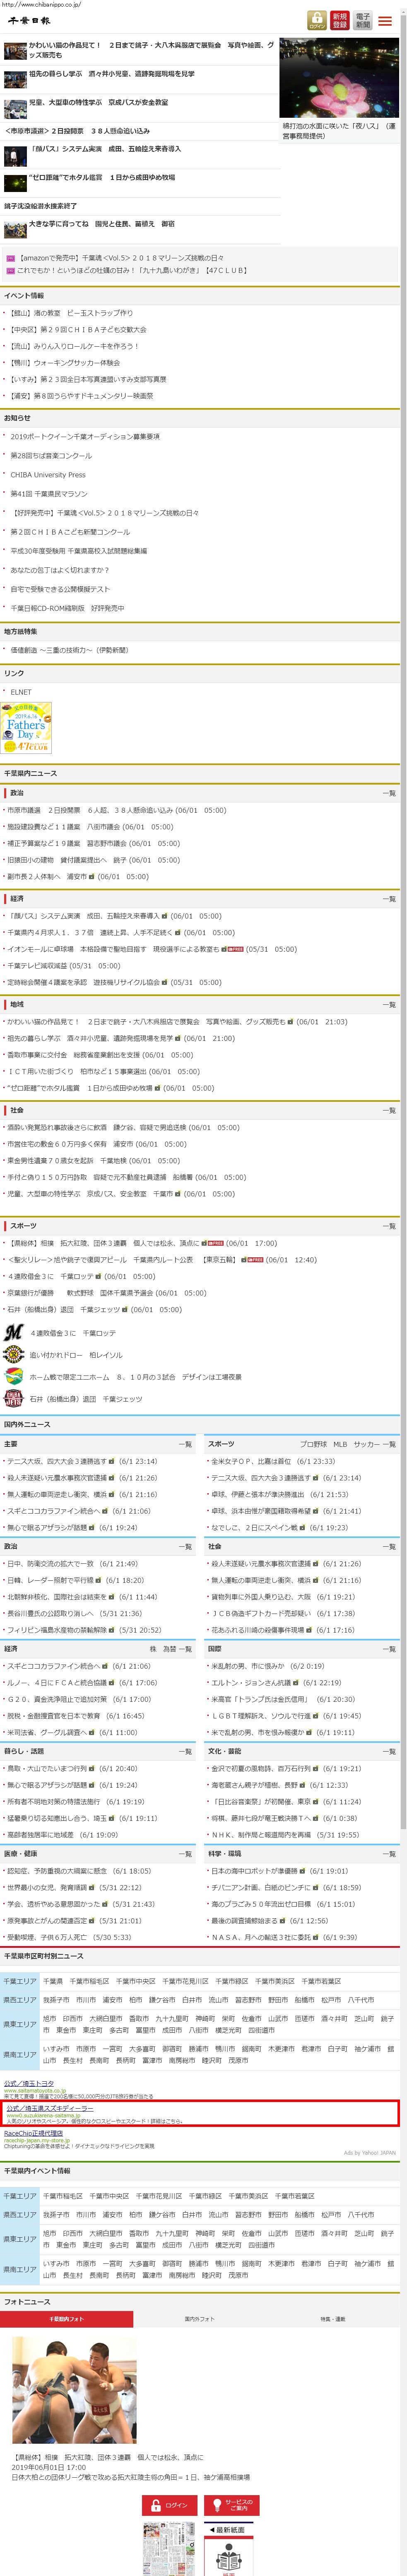The width and height of the screenshot is (407, 2576).
Task: Click the newspaper front page thumbnail at bottom
Action: click(x=169, y=2549)
